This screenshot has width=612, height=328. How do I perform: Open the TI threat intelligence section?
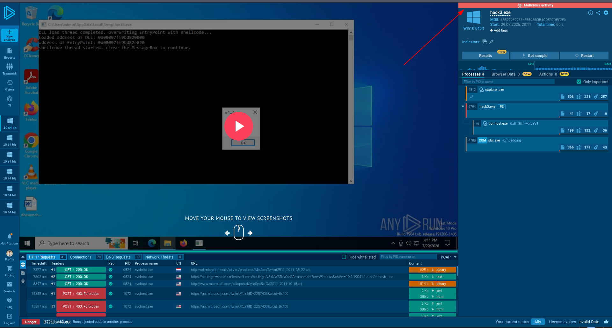10,101
